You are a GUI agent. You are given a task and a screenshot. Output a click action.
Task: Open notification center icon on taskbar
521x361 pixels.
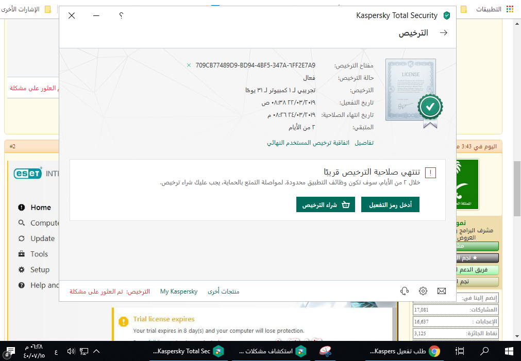(x=10, y=351)
